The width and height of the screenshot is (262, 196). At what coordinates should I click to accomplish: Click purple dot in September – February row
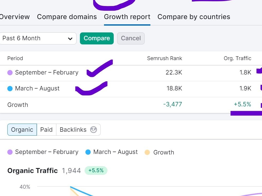pyautogui.click(x=10, y=73)
